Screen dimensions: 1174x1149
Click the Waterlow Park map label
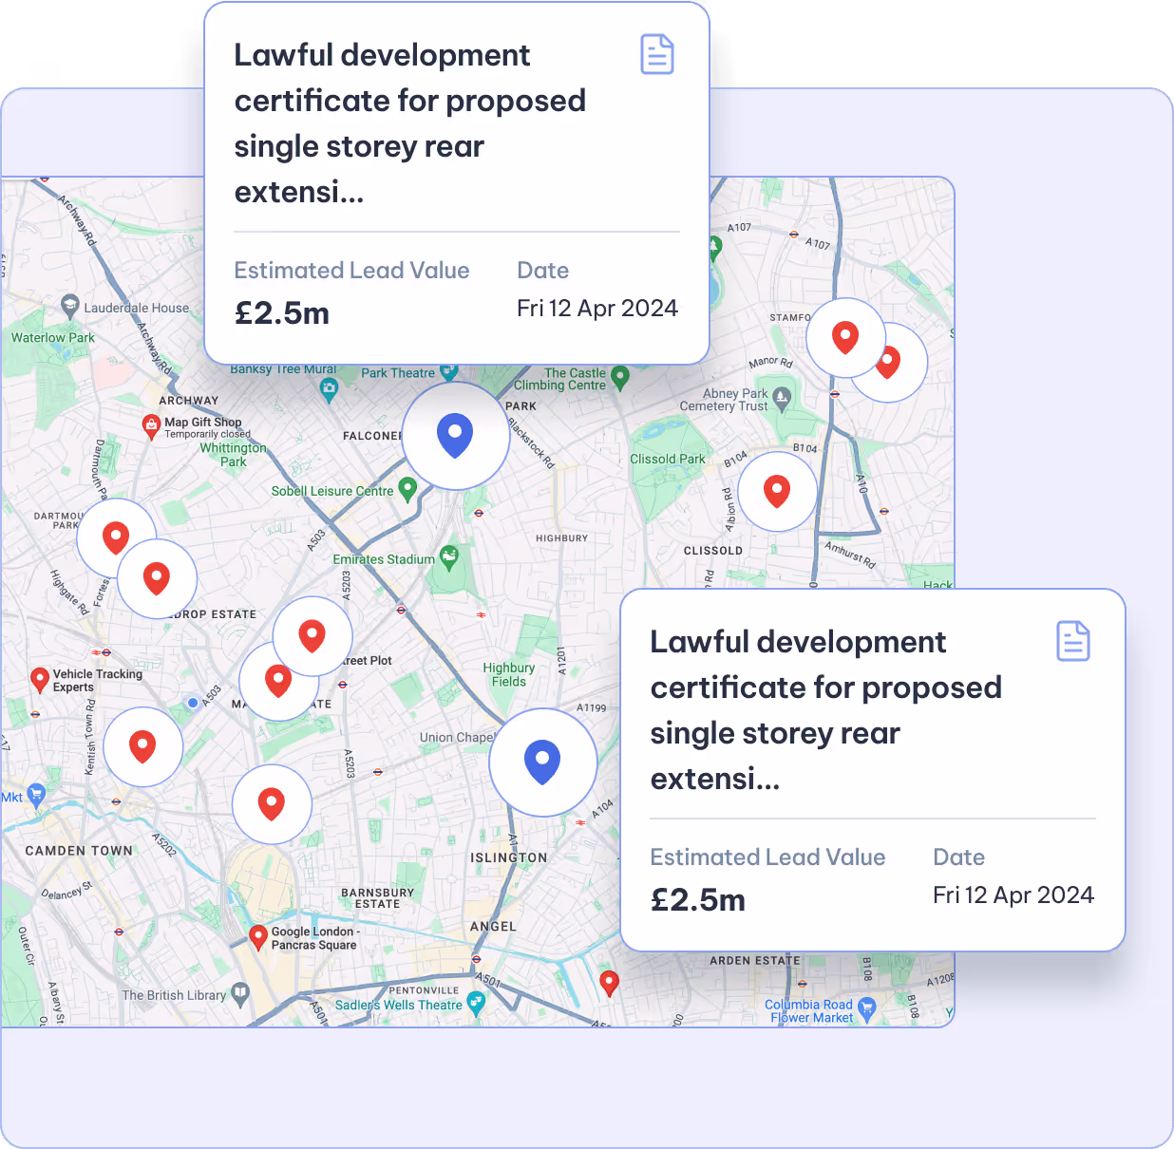click(53, 337)
